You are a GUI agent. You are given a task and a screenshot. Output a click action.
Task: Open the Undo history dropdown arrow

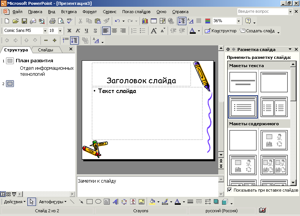[x=123, y=21]
